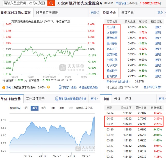166x160 pixels.
Task: Click the phone icon before 随时随地查看最新净值
Action: coord(57,99)
